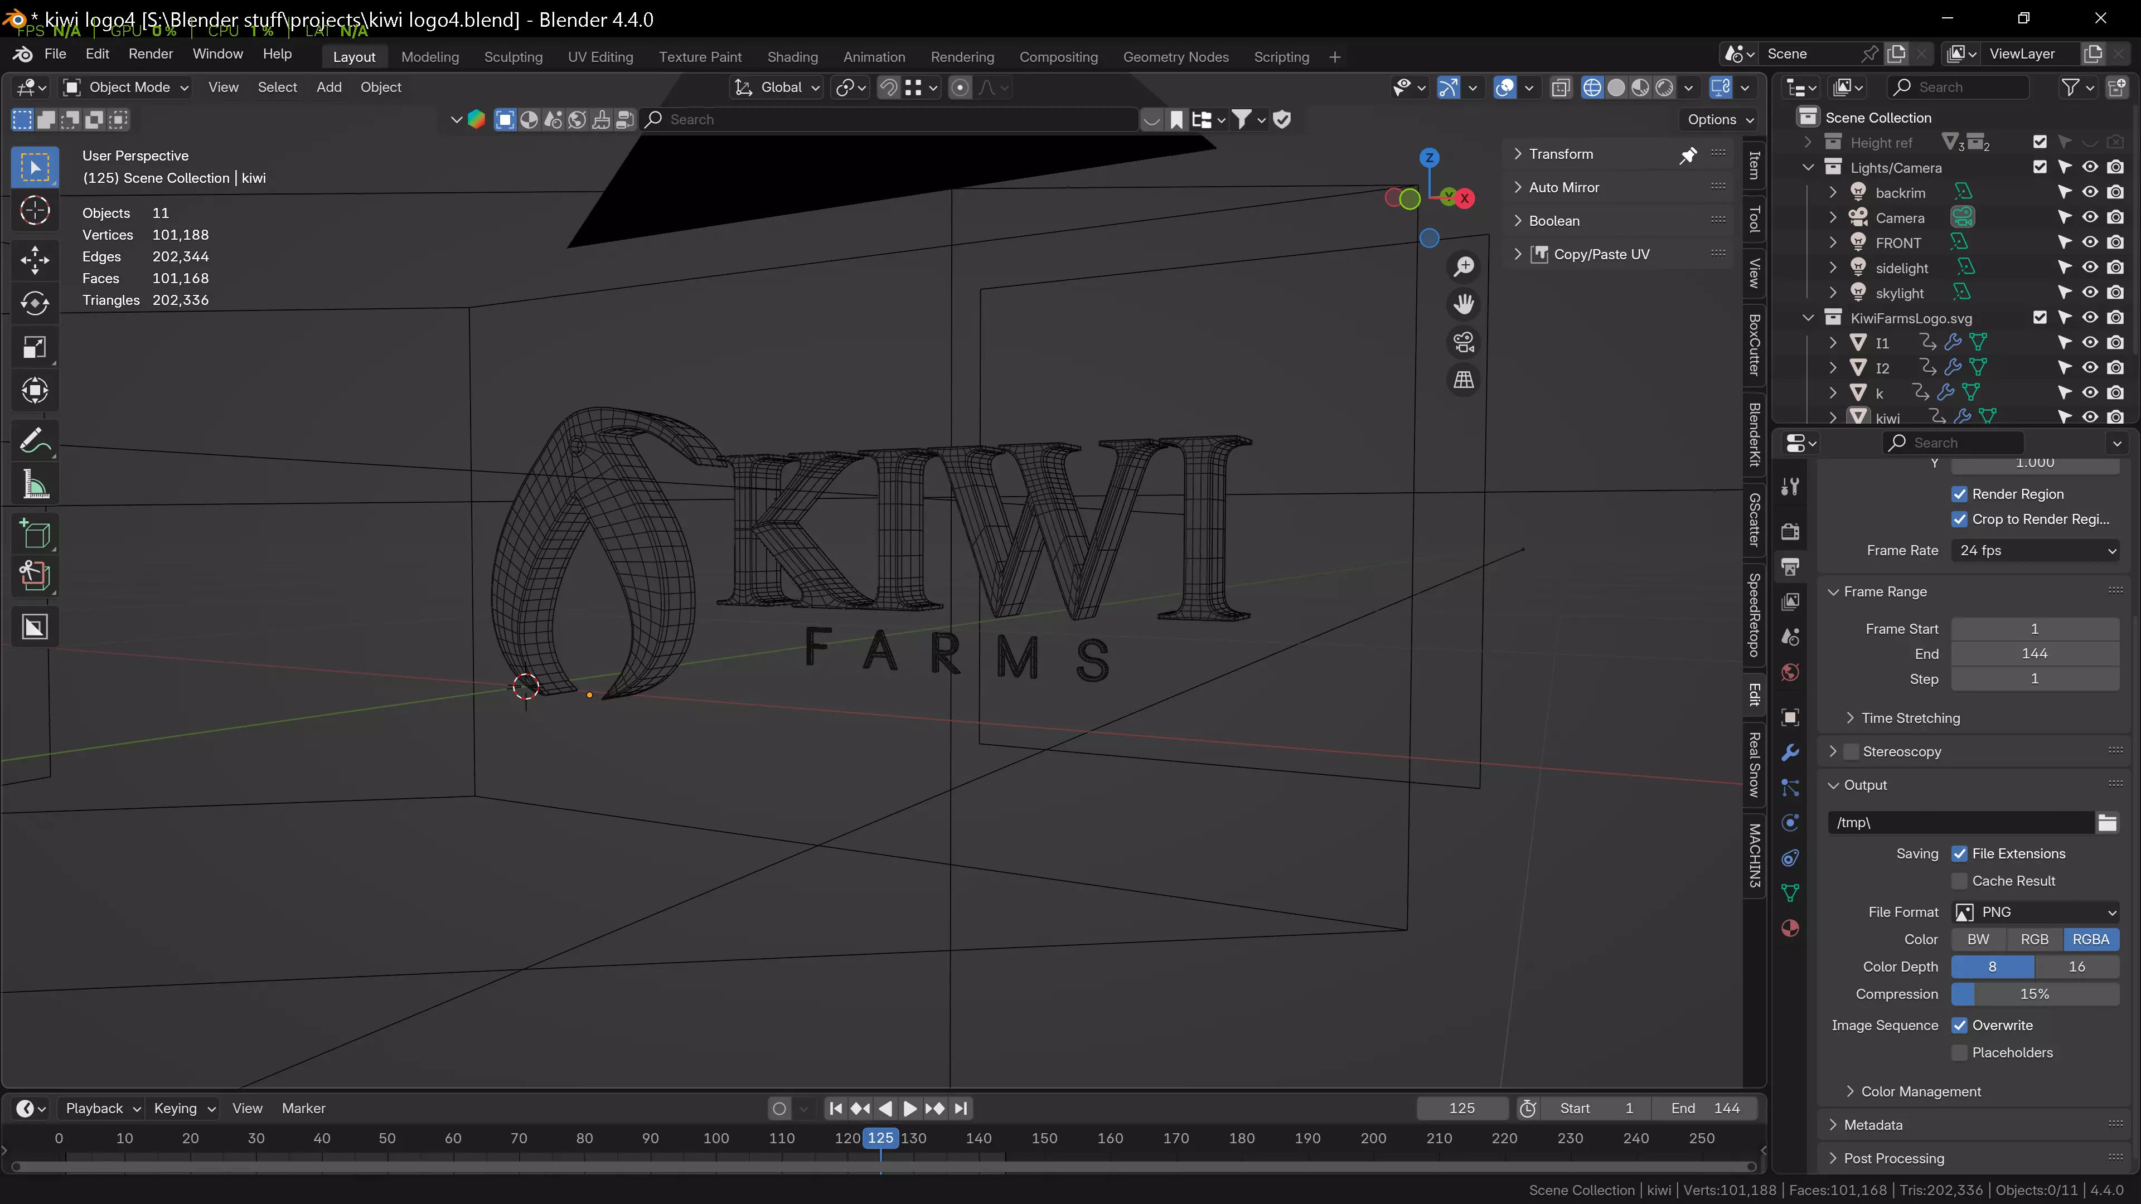
Task: Jump to the timeline end frame button
Action: [960, 1109]
